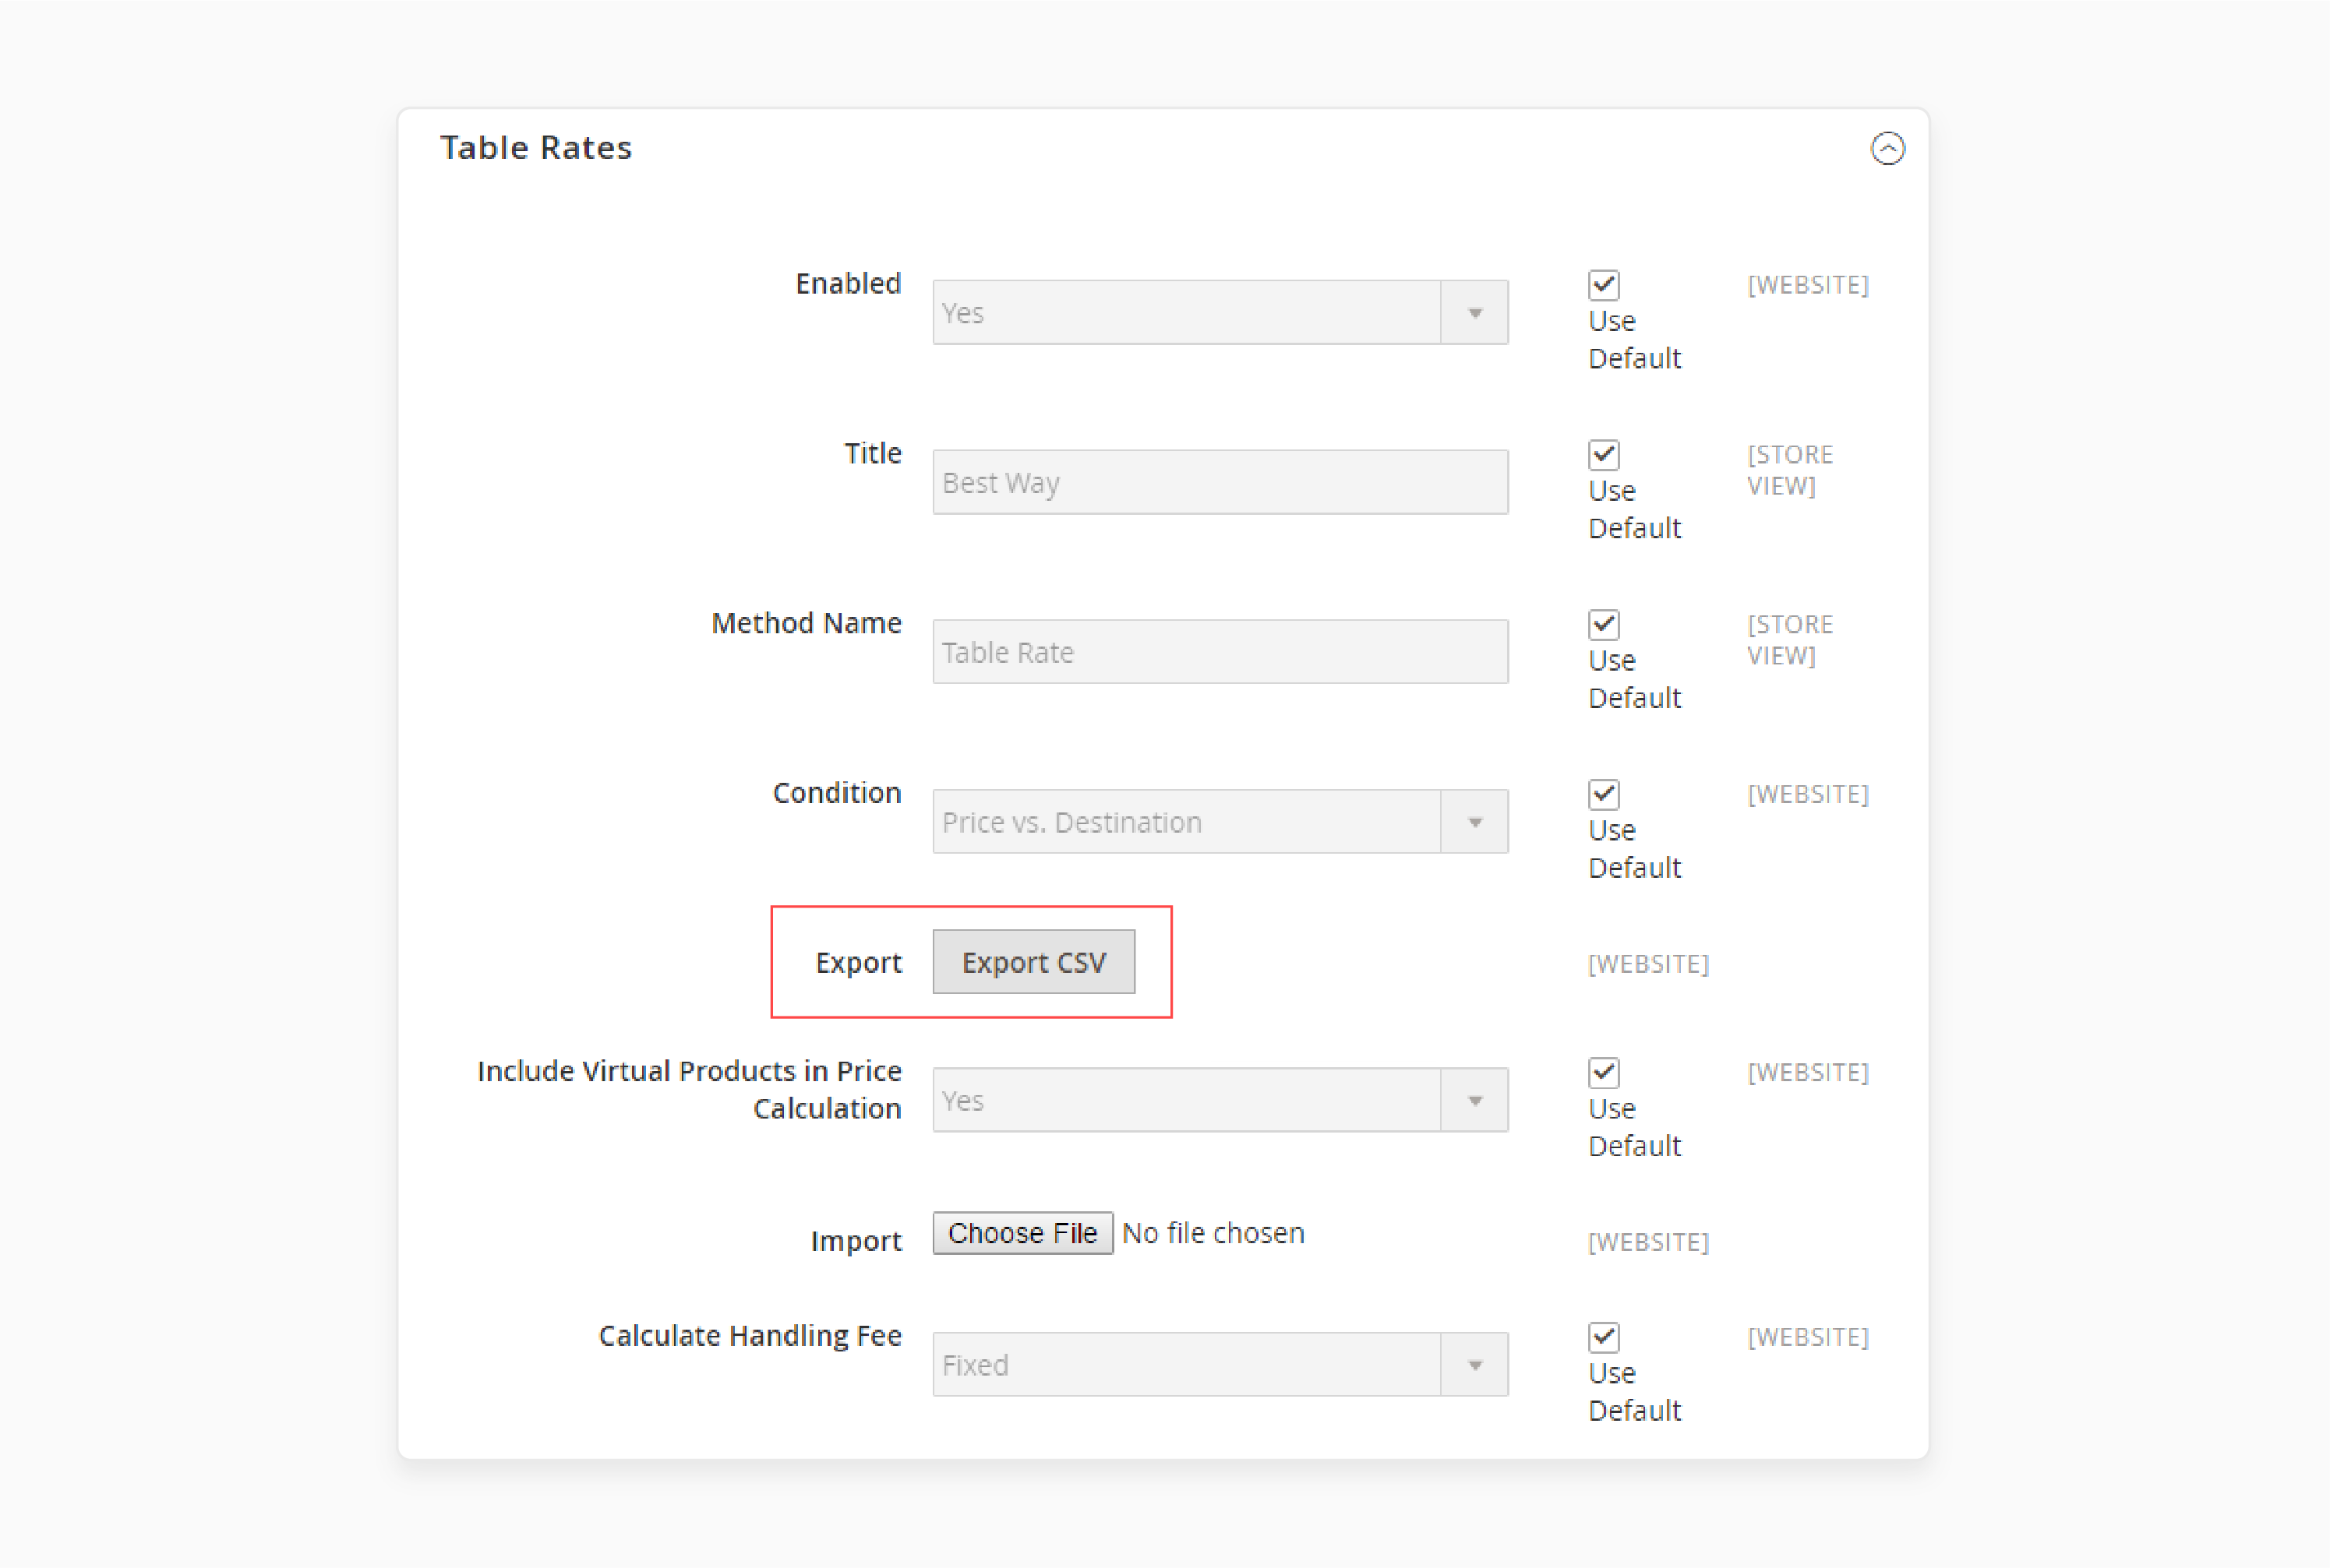Click [WEBSITE] scope text beside Export

tap(1647, 964)
